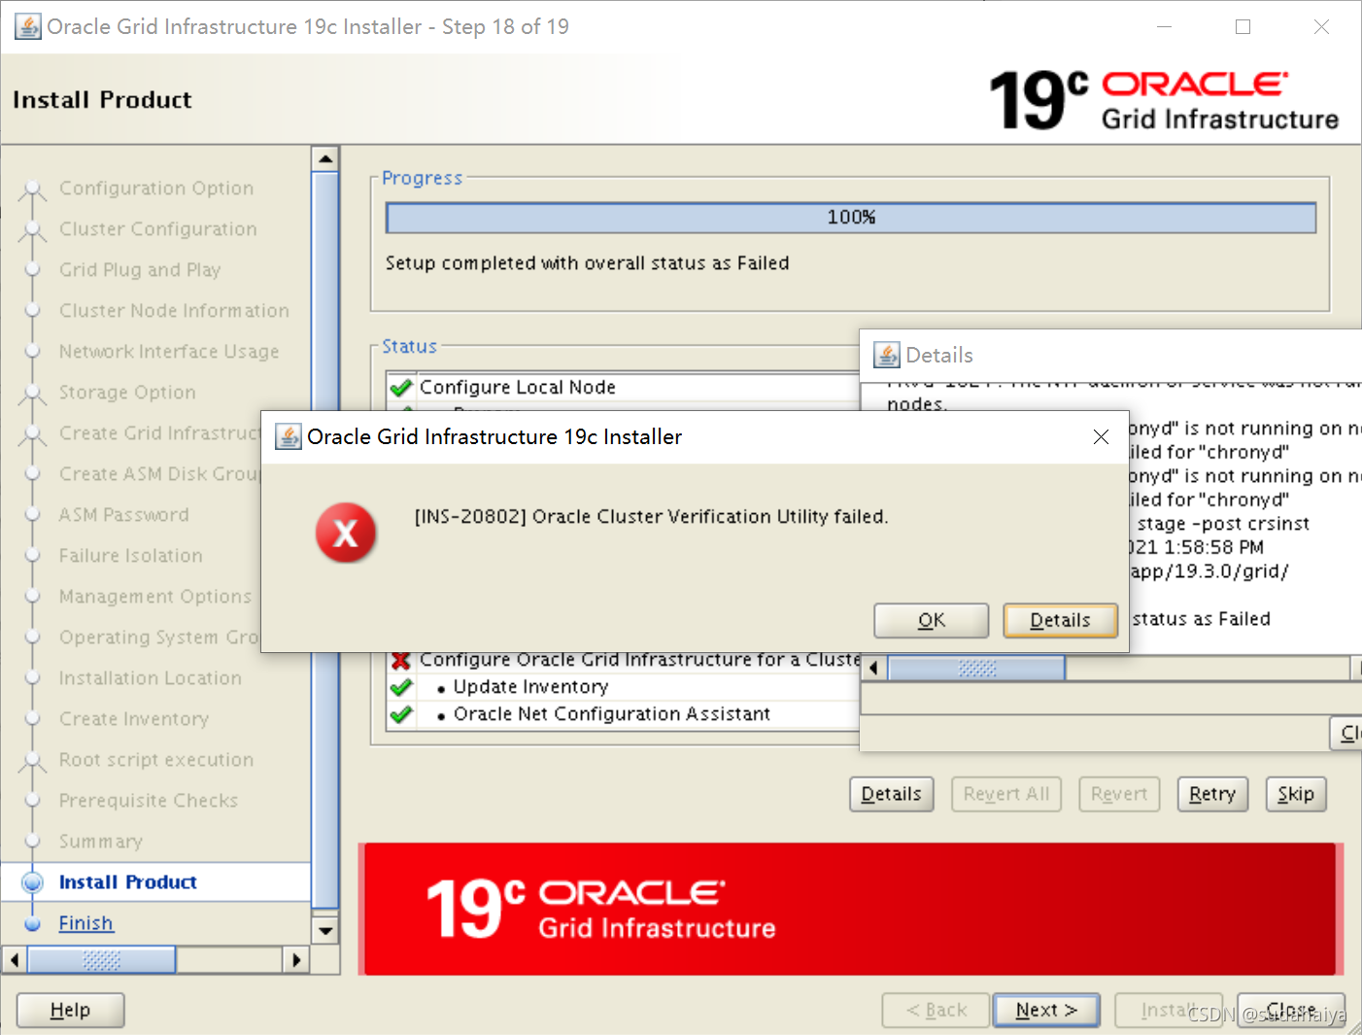Click the Details window scroll left arrow
This screenshot has width=1362, height=1035.
pyautogui.click(x=873, y=668)
